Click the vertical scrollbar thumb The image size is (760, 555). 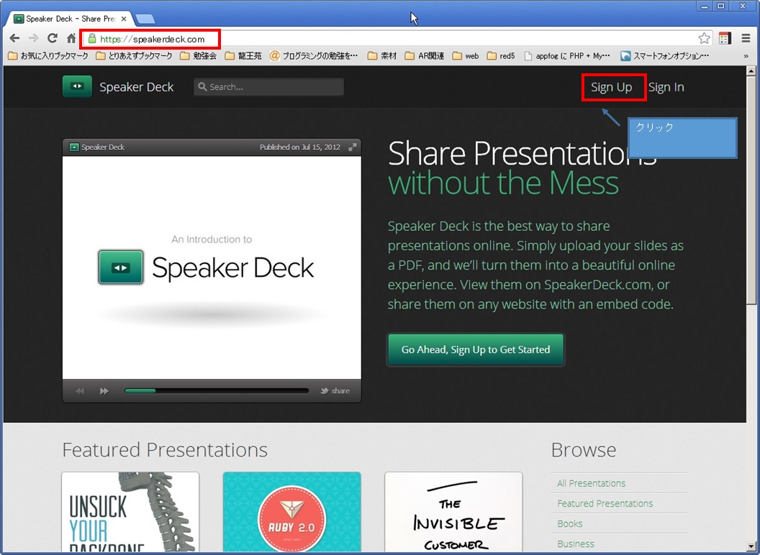pos(751,191)
